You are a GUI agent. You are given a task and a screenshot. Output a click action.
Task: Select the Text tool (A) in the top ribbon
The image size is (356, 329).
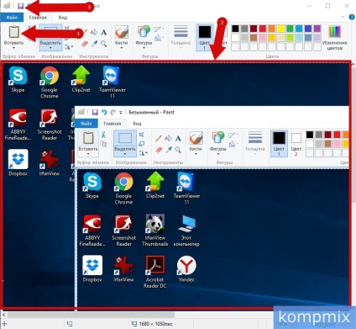[104, 32]
